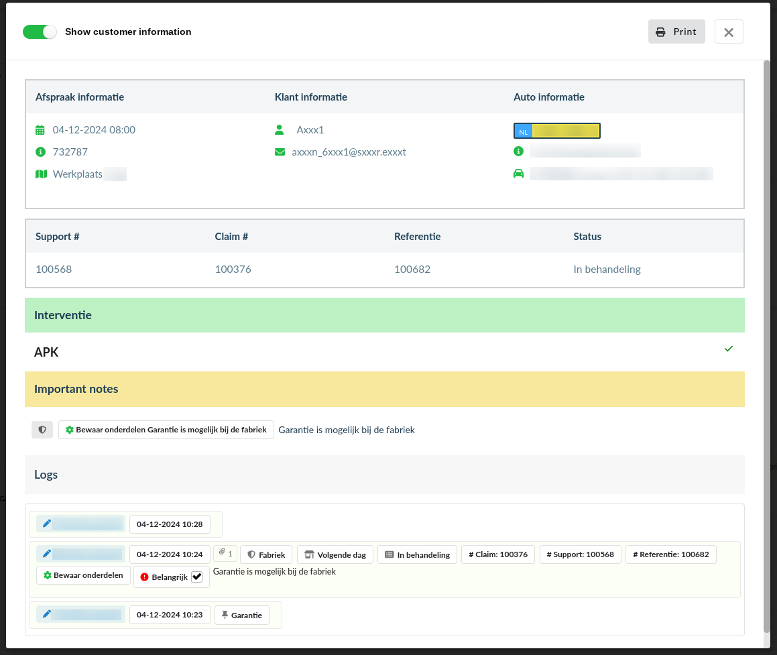The height and width of the screenshot is (655, 777).
Task: Collapse the Important notes section
Action: (x=384, y=389)
